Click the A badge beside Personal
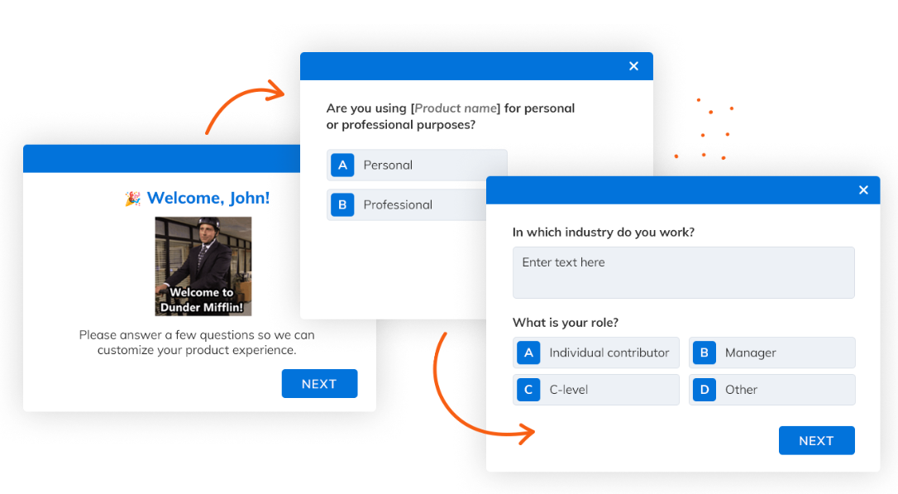Image resolution: width=898 pixels, height=494 pixels. click(342, 165)
